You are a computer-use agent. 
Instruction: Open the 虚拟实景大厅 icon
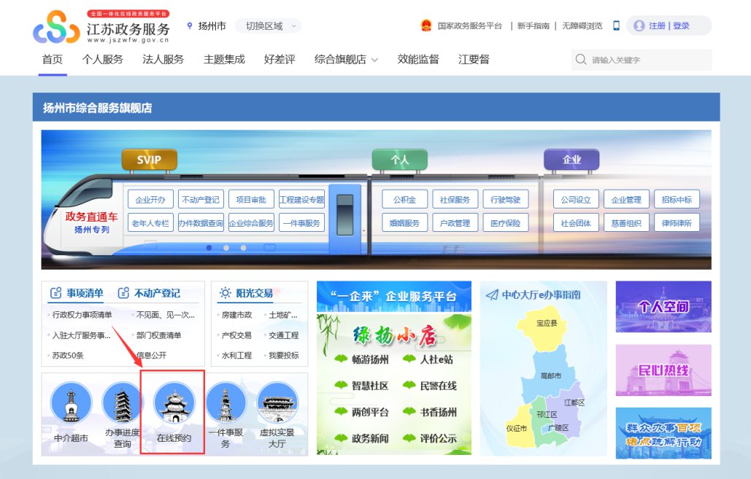(277, 403)
